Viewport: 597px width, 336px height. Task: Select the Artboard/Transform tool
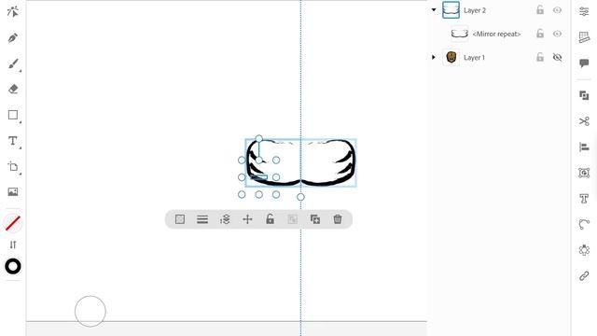(13, 166)
